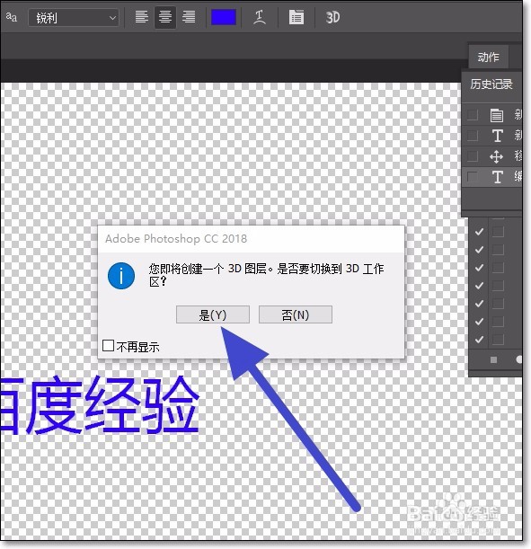The width and height of the screenshot is (531, 549).
Task: Open the 锐利 anti-aliasing dropdown
Action: coord(73,17)
